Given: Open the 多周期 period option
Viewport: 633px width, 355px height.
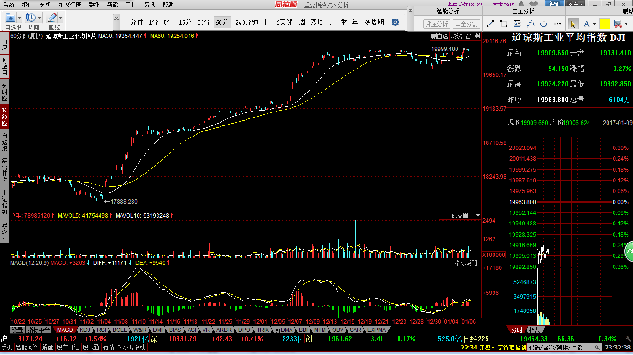Looking at the screenshot, I should [374, 22].
